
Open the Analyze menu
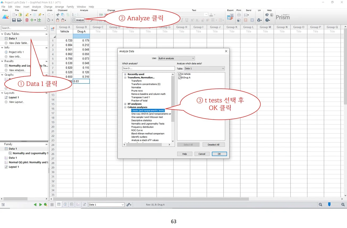[x=36, y=7]
